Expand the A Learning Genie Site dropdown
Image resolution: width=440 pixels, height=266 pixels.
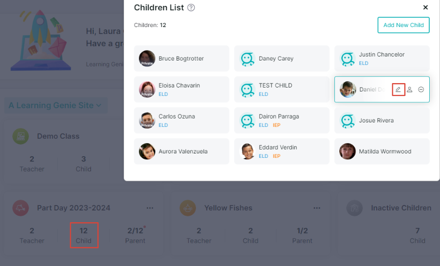55,105
